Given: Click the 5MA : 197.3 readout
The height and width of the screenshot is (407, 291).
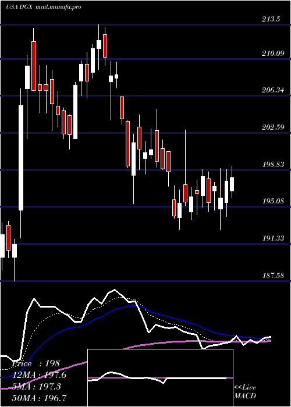Looking at the screenshot, I should click(x=37, y=387).
